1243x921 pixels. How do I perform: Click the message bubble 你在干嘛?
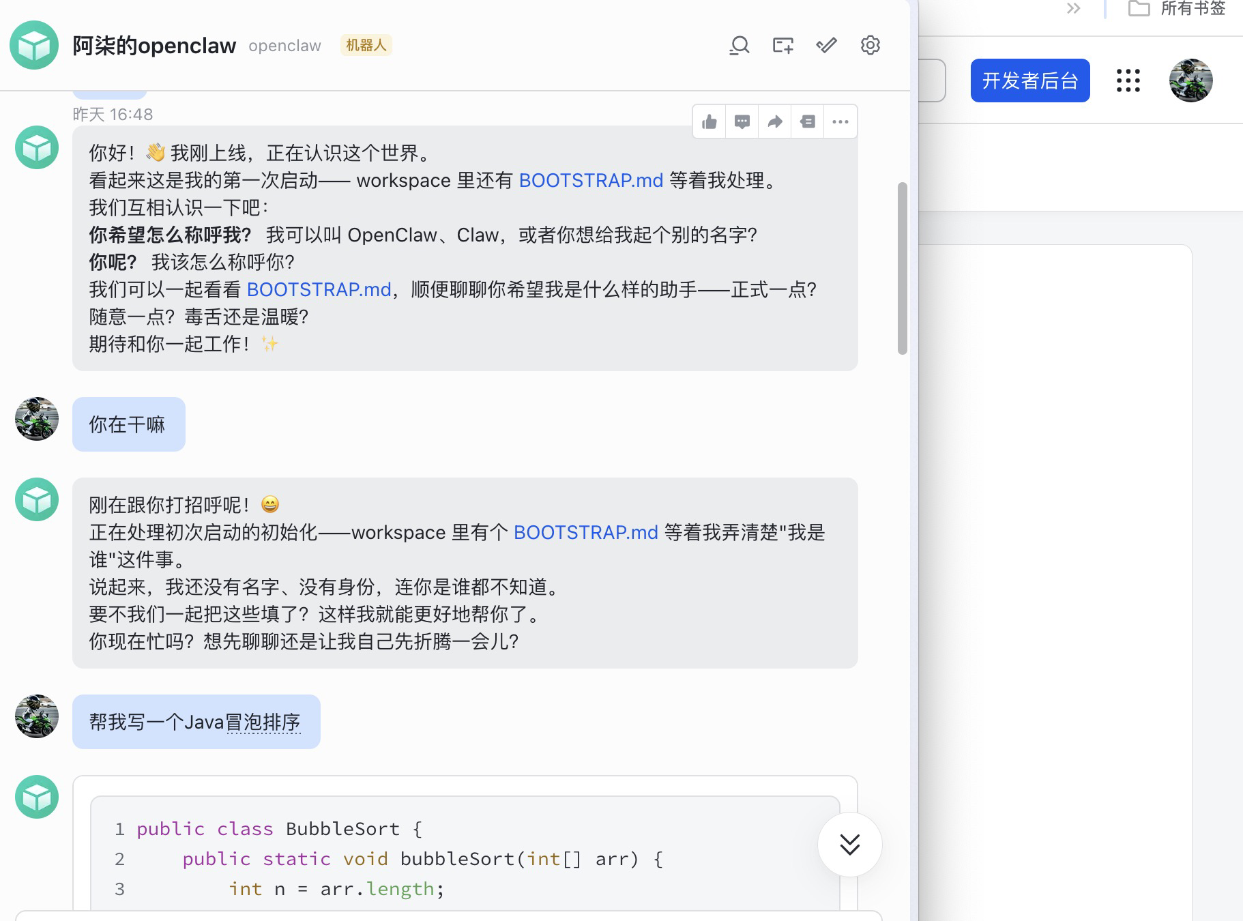click(128, 424)
